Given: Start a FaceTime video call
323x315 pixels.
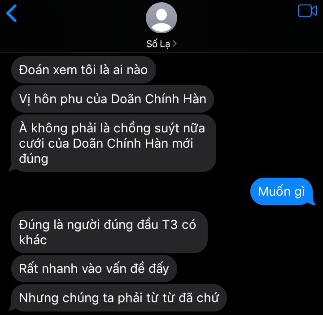Looking at the screenshot, I should 307,11.
